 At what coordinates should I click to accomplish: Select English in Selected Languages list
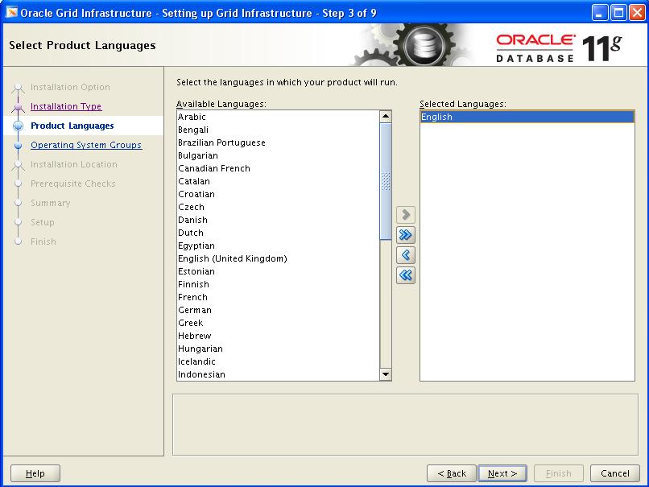point(436,117)
